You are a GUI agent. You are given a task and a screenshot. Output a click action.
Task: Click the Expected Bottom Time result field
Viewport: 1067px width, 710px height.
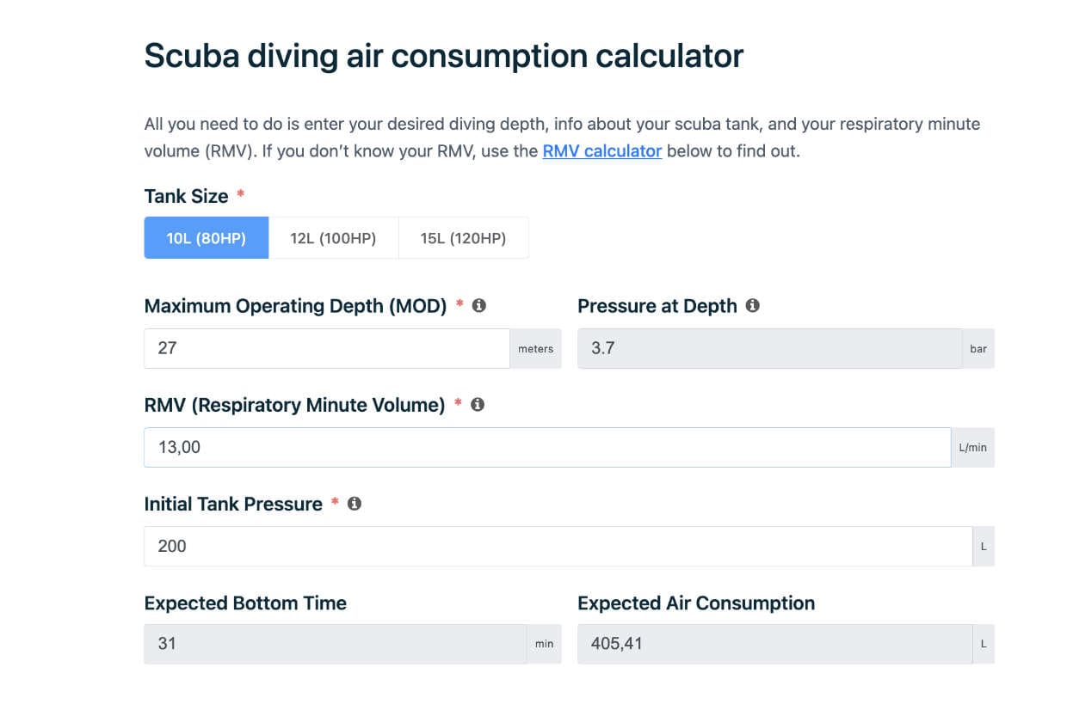(336, 643)
